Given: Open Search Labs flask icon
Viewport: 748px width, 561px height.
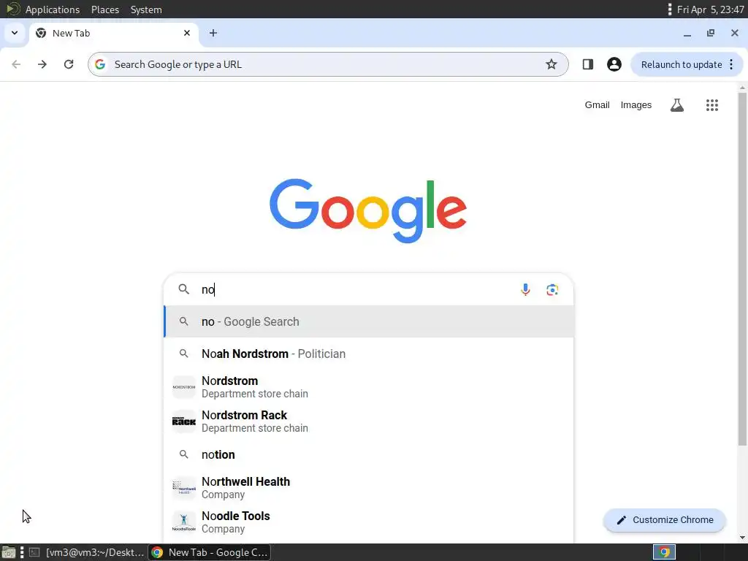Looking at the screenshot, I should click(677, 105).
